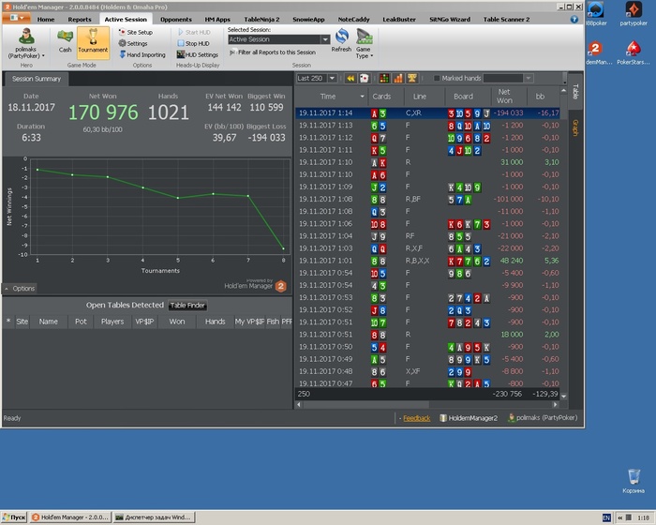Open HUD Settings
Screen dimensions: 656x525
tap(198, 55)
